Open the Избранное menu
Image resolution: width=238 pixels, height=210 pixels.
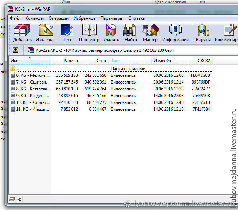85,18
